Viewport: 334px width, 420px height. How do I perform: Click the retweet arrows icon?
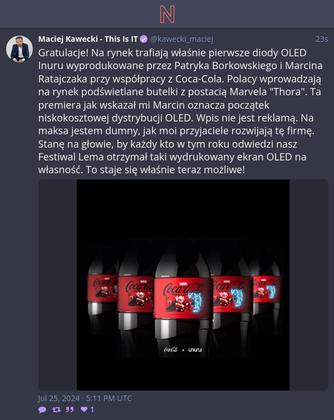tap(56, 409)
